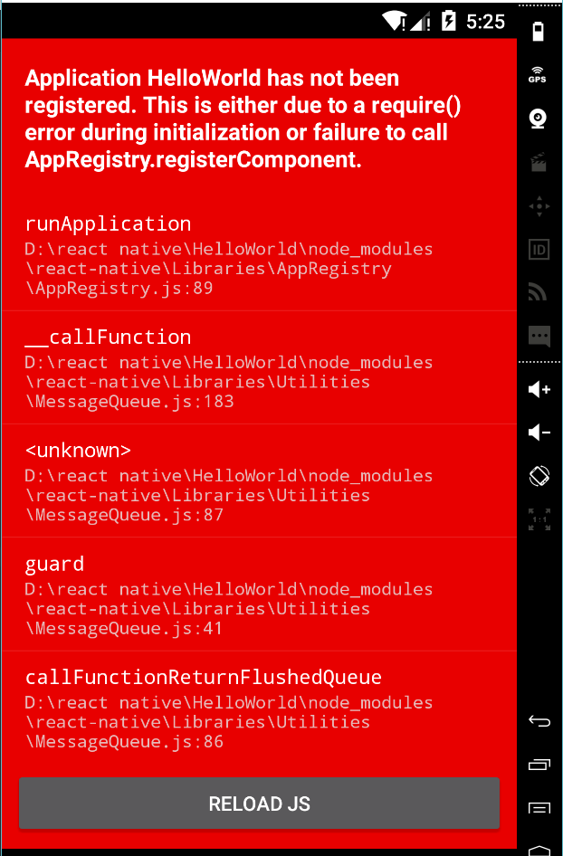The width and height of the screenshot is (563, 856).
Task: Tap the Wi-Fi status icon
Action: point(394,22)
